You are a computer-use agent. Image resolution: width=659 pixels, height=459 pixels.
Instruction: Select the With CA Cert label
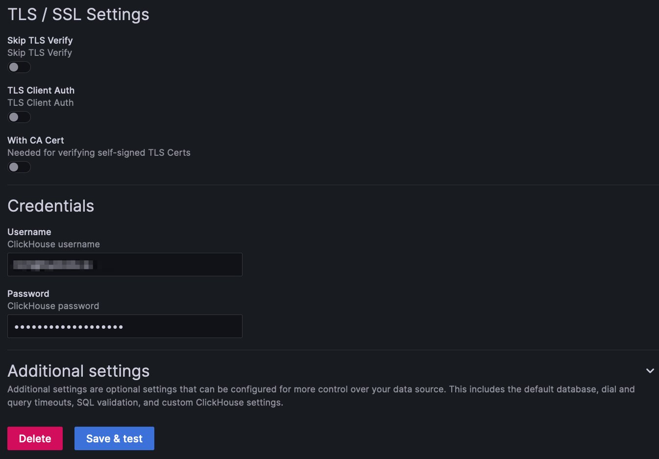(x=36, y=140)
